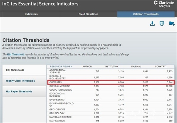Viewport: 177px width, 123px height.
Task: Sort table by Journal column header
Action: [136, 67]
